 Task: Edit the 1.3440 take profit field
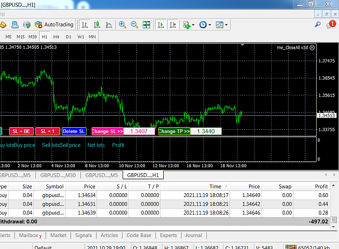pos(206,131)
